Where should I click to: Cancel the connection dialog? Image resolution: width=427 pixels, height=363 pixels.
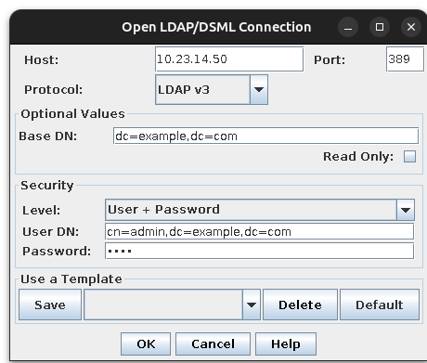tap(213, 344)
